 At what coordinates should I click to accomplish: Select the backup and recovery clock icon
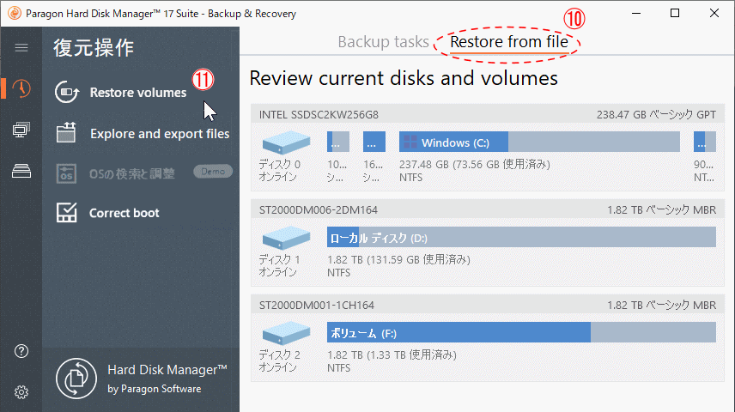pyautogui.click(x=21, y=88)
